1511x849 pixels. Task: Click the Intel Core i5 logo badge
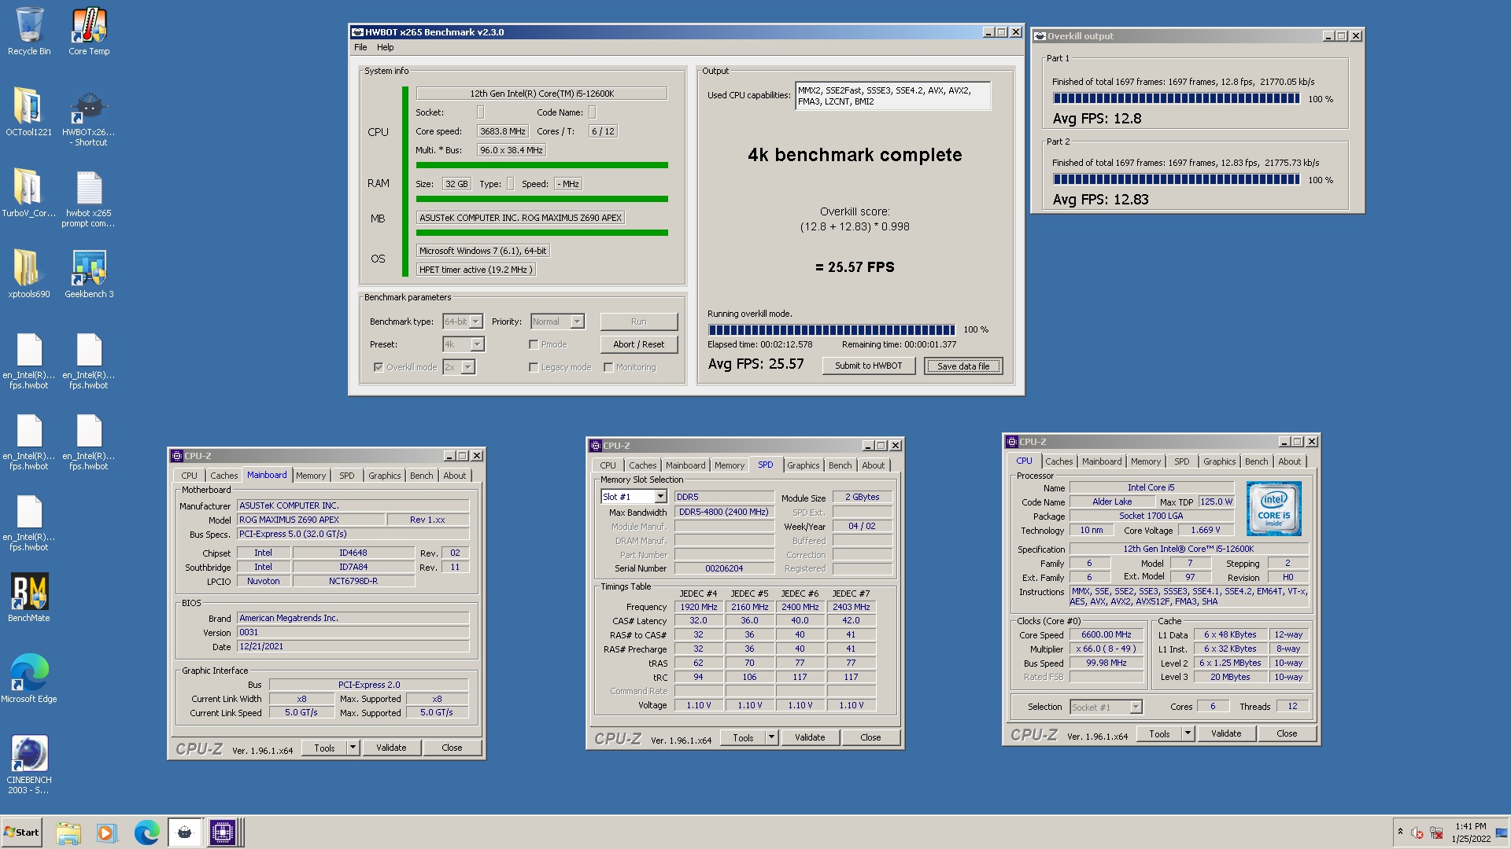point(1274,509)
